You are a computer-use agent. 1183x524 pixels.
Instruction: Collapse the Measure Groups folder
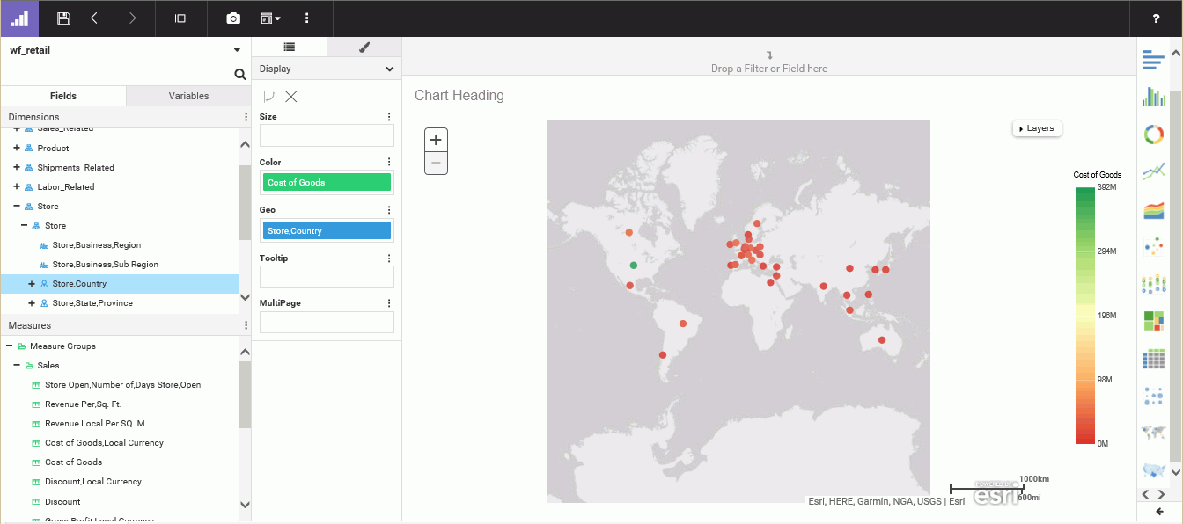(x=9, y=346)
